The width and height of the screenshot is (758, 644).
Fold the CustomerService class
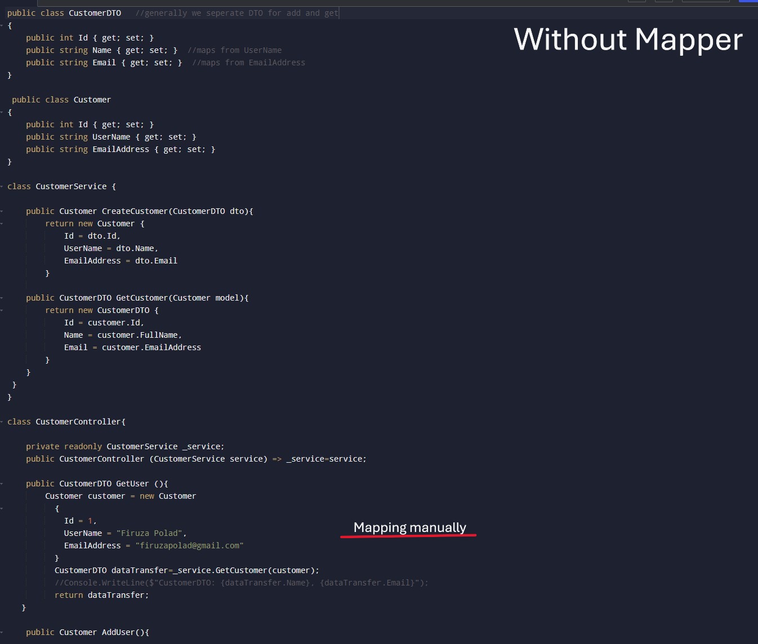2,186
